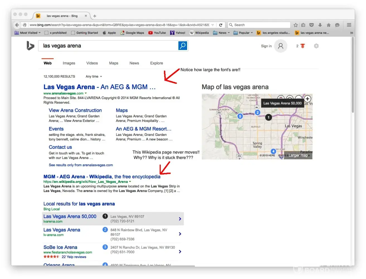366x279 pixels.
Task: Expand the News bookmarks folder dropdown
Action: [222, 33]
